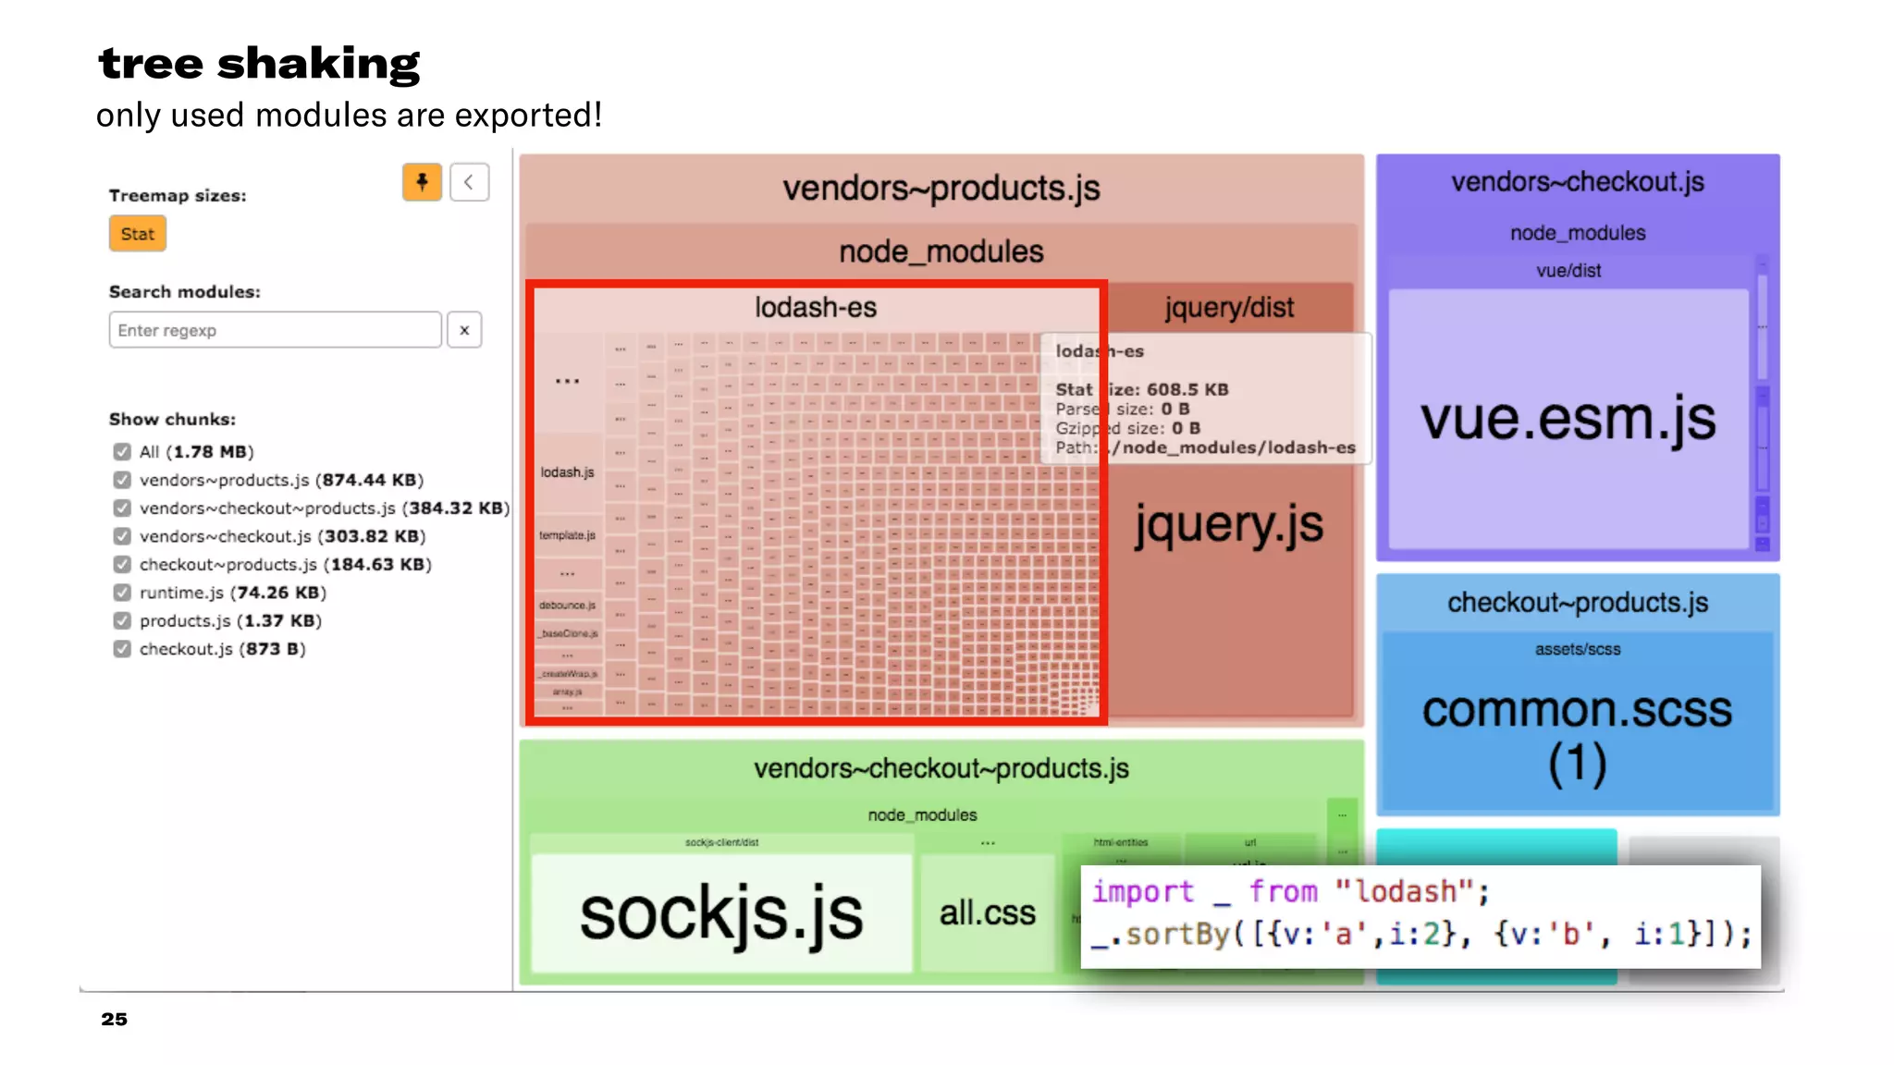Select the lodash.js module in lodash-es
The image size is (1894, 1065).
(x=568, y=472)
